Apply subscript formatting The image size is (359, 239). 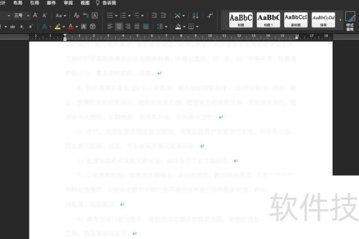22,27
